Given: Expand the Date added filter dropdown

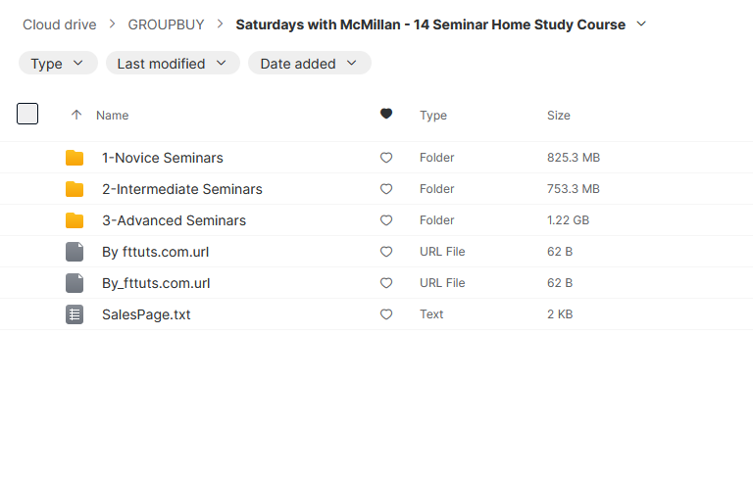Looking at the screenshot, I should coord(310,63).
